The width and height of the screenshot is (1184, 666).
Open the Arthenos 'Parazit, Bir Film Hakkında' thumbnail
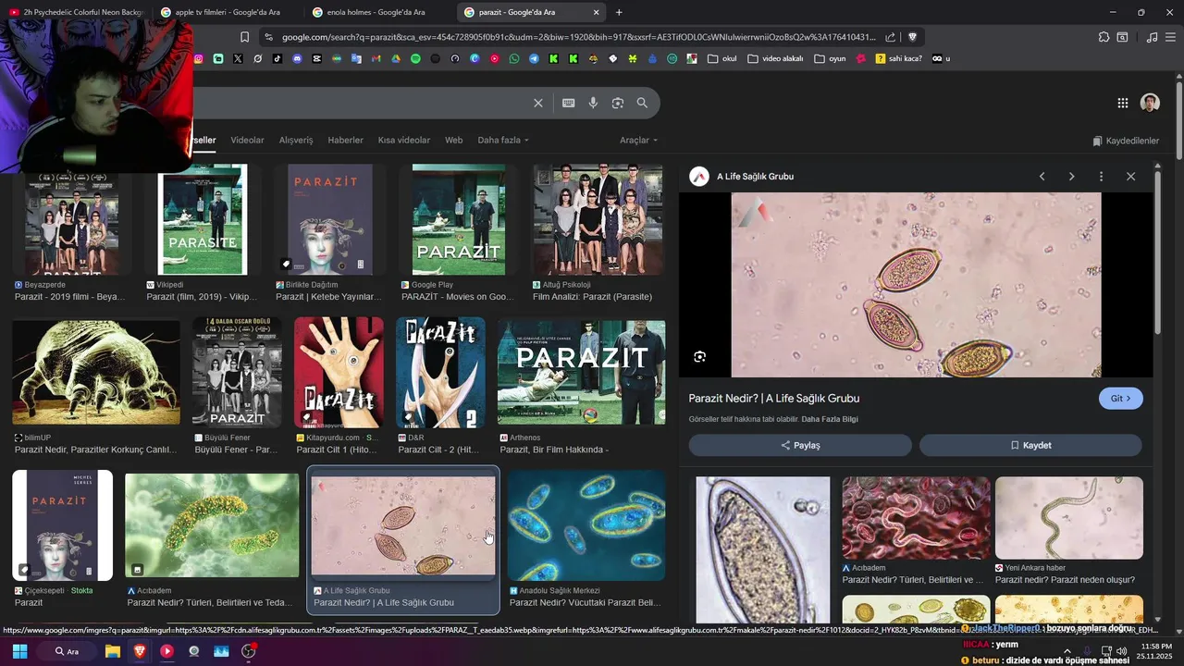point(581,373)
